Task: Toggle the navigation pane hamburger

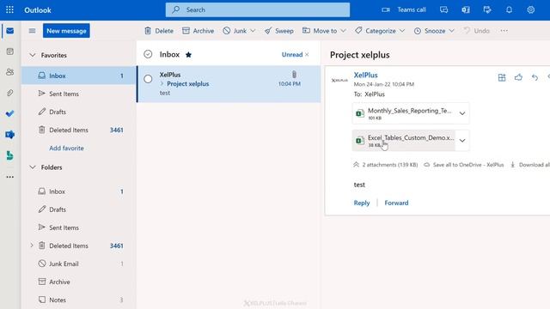Action: pyautogui.click(x=32, y=31)
